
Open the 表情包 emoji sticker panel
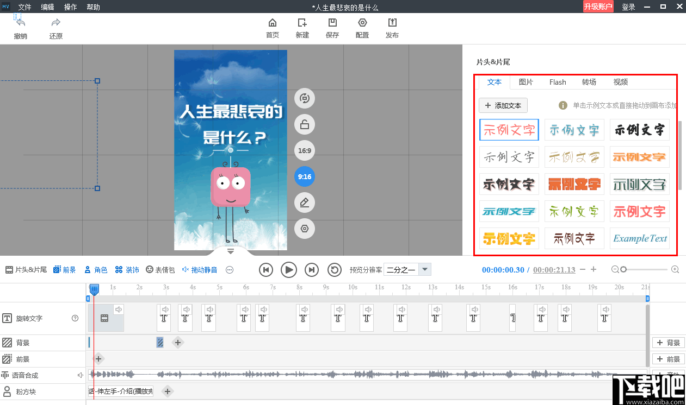160,269
